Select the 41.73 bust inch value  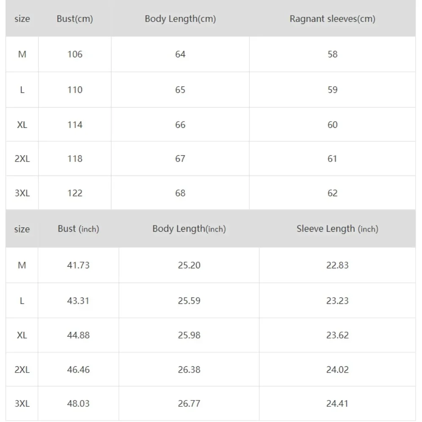(78, 265)
